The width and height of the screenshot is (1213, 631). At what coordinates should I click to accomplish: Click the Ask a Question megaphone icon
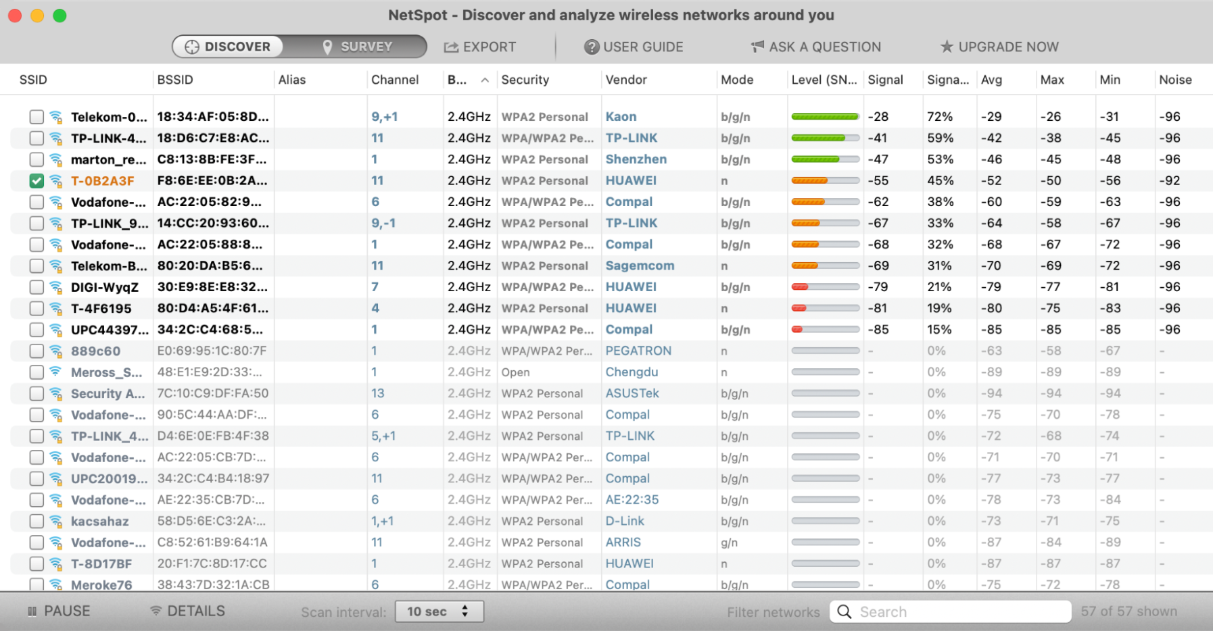pyautogui.click(x=757, y=47)
